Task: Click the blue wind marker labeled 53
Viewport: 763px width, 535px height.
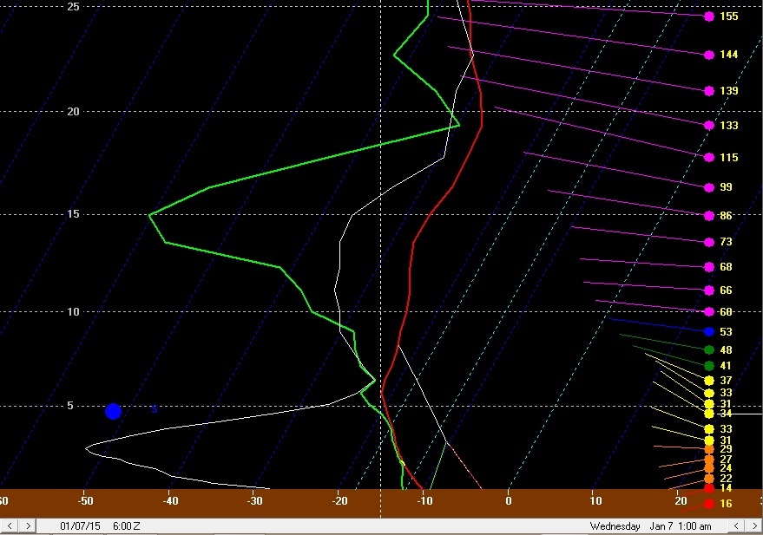Action: [709, 332]
